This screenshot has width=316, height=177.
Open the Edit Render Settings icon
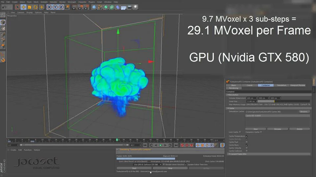(86, 8)
